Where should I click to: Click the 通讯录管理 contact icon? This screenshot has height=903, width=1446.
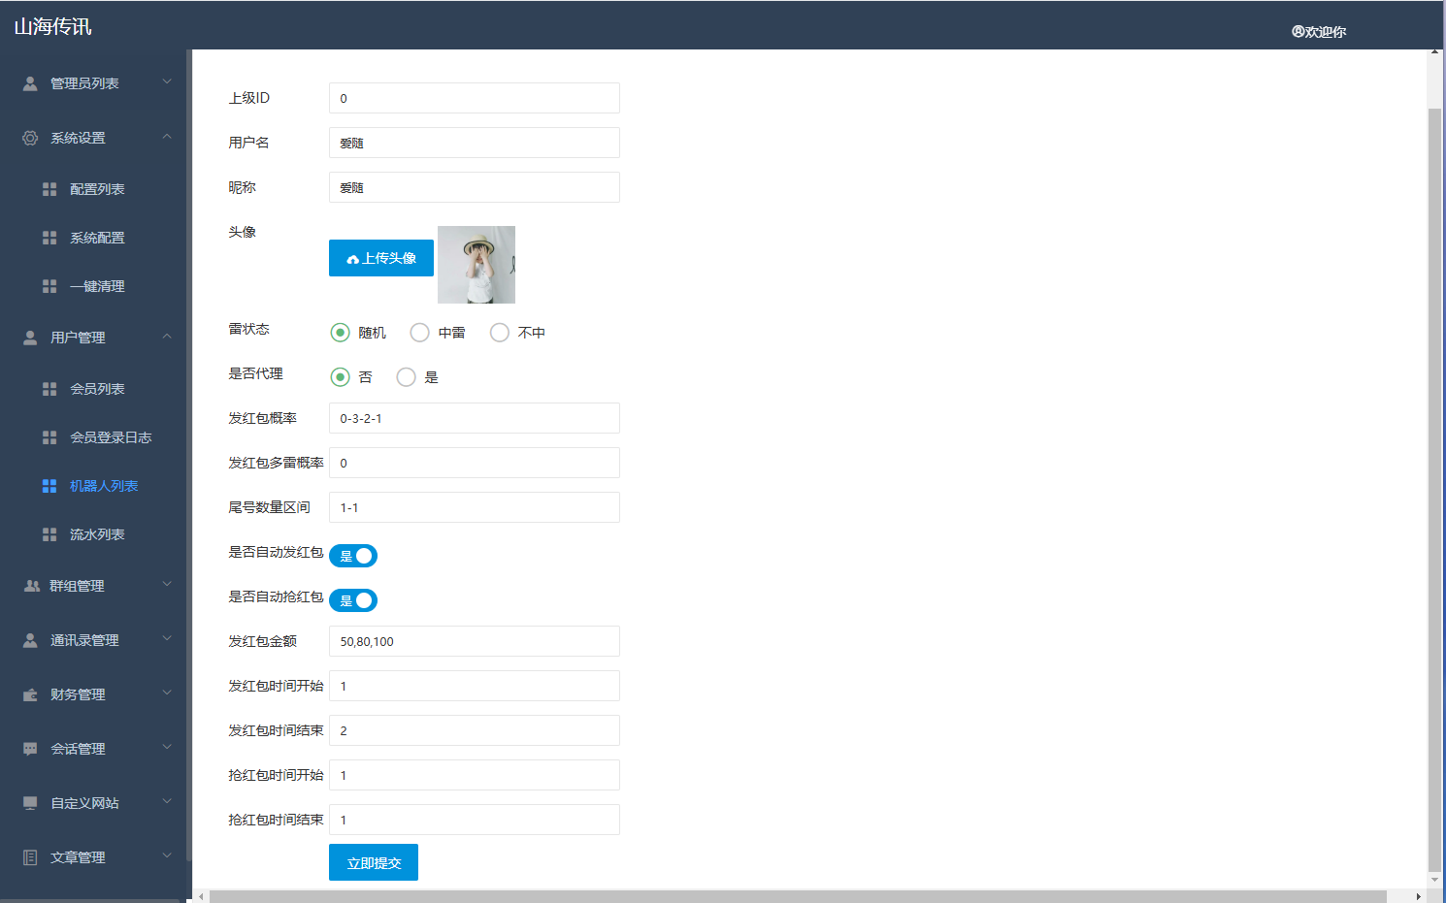(30, 640)
